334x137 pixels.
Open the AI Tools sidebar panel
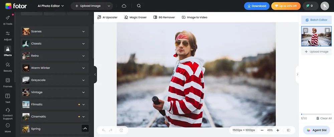(7, 20)
